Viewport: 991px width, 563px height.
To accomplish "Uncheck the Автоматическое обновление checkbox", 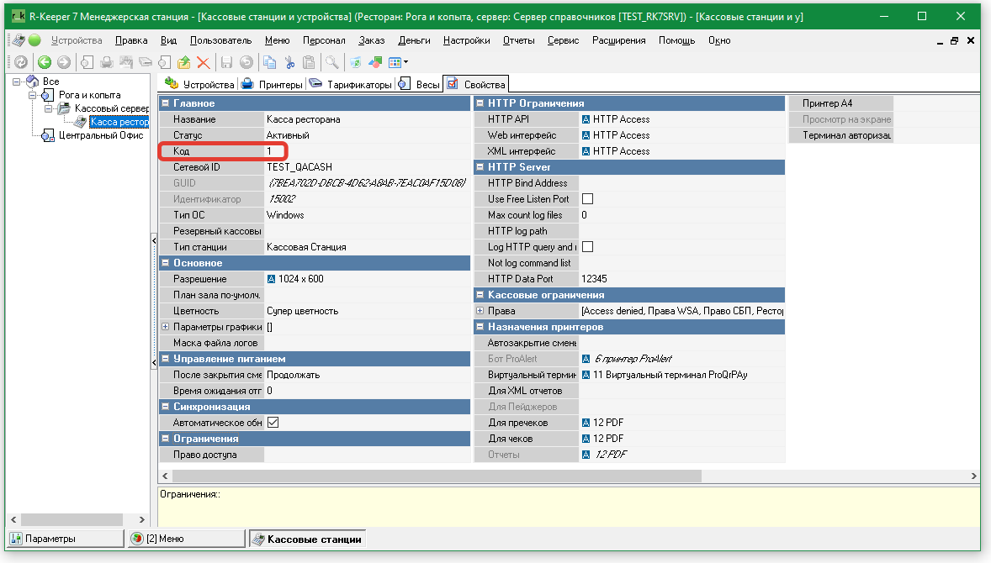I will pyautogui.click(x=273, y=423).
